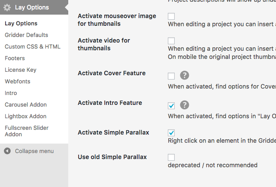The width and height of the screenshot is (276, 187).
Task: Open Gridder Defaults in the sidebar
Action: [x=26, y=35]
